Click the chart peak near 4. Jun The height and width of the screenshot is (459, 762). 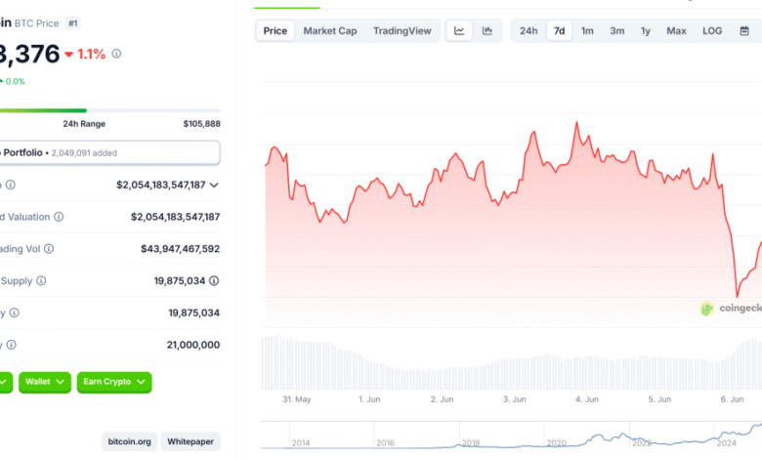(x=576, y=123)
